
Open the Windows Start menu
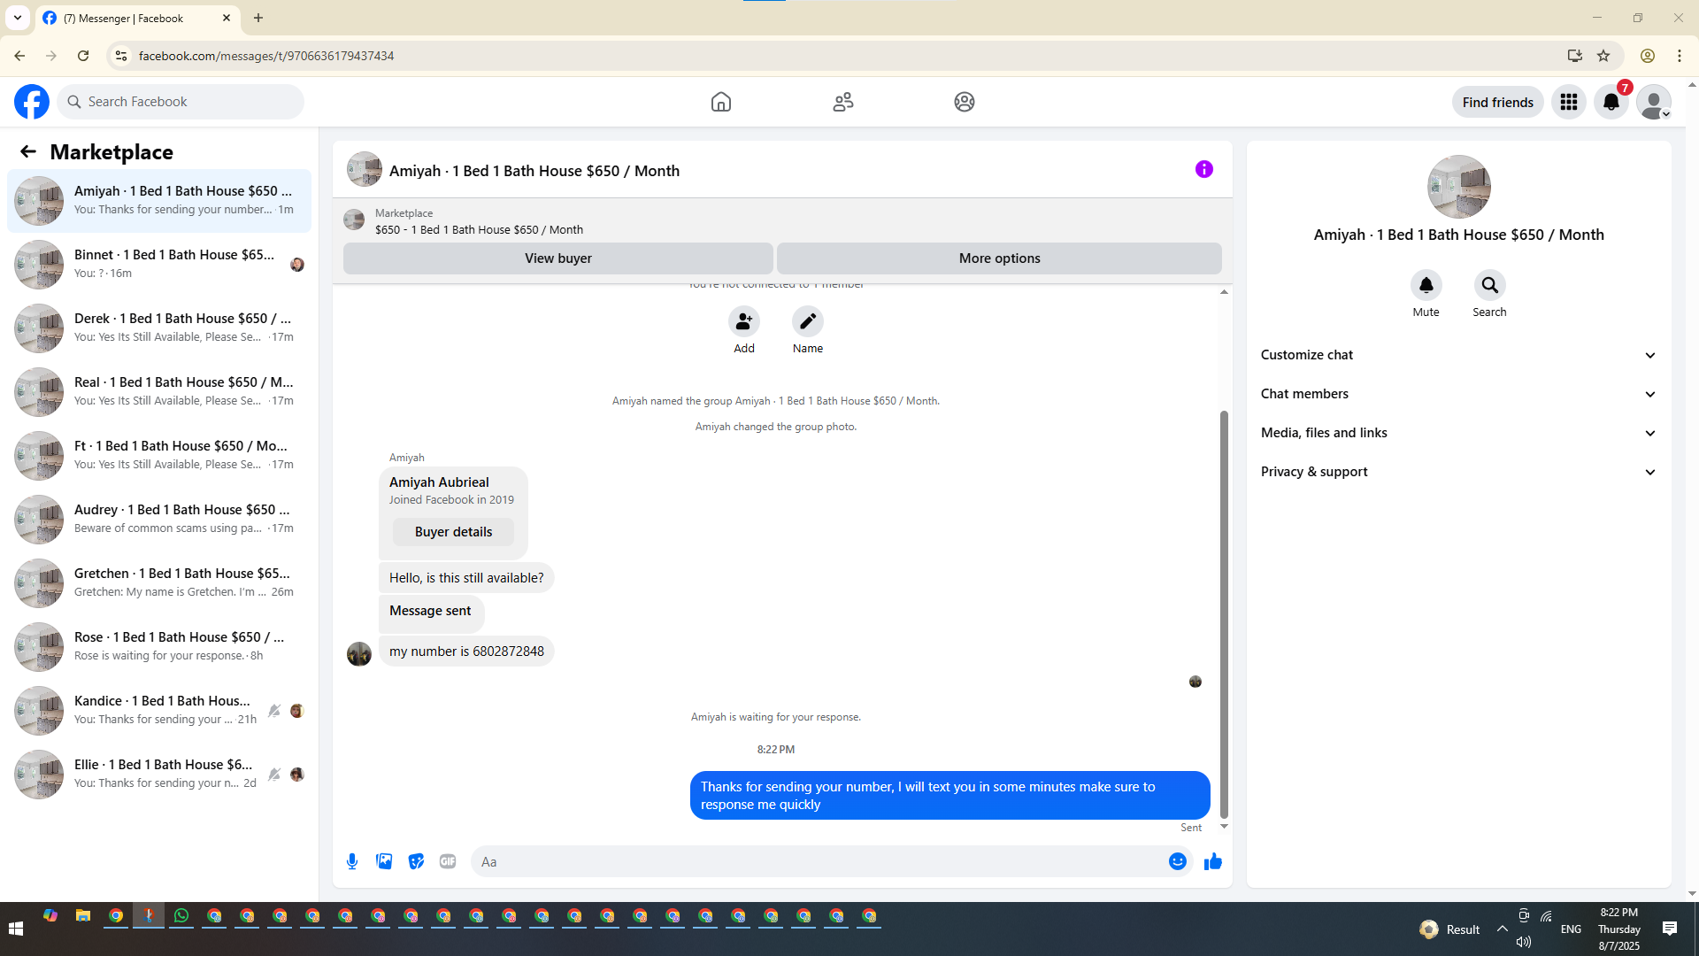(16, 929)
